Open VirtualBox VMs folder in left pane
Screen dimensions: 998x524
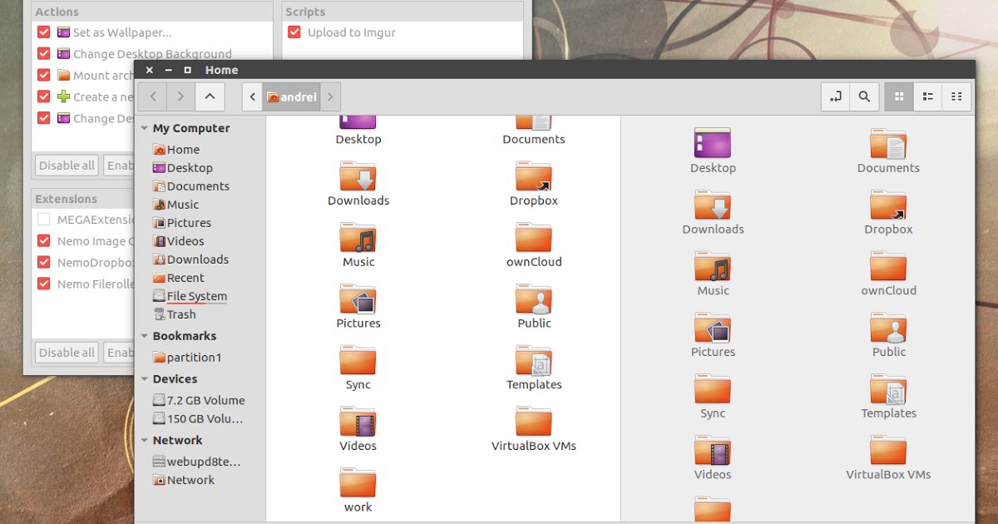534,429
